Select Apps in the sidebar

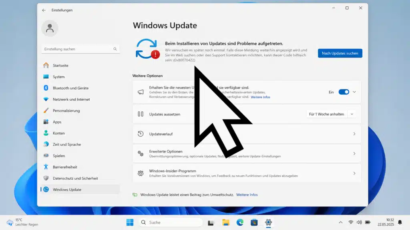pos(80,122)
